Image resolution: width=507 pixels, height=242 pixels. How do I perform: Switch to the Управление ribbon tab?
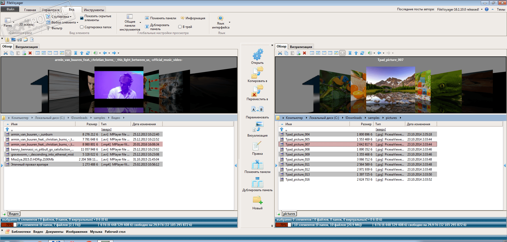tap(50, 10)
